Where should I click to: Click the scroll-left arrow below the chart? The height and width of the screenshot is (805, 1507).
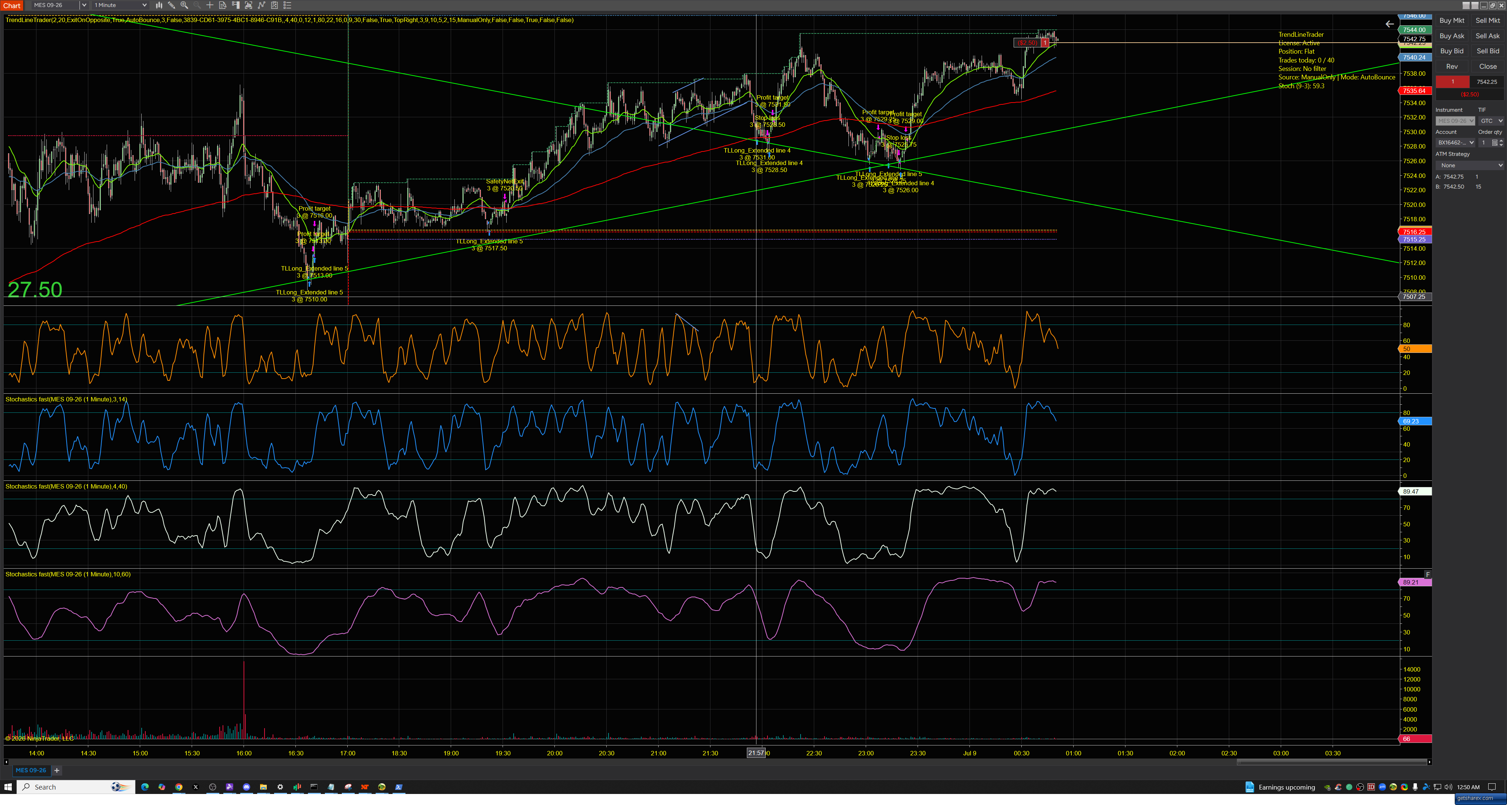point(6,762)
